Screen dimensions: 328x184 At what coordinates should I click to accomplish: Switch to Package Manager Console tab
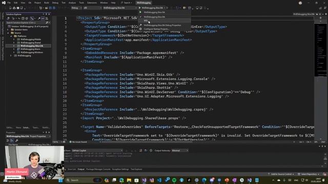[x=98, y=169]
